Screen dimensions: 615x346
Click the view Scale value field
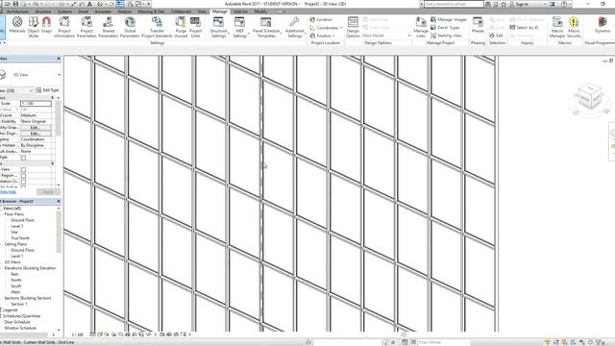[x=36, y=104]
